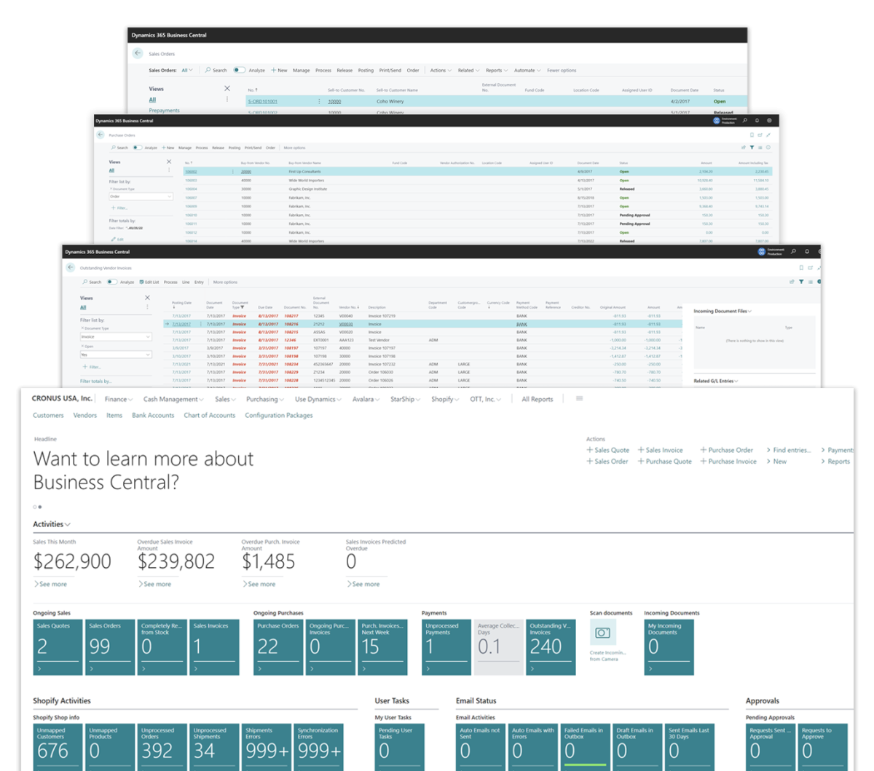This screenshot has height=771, width=874.
Task: Close the Views pane in Purchase Orders window
Action: (x=169, y=162)
